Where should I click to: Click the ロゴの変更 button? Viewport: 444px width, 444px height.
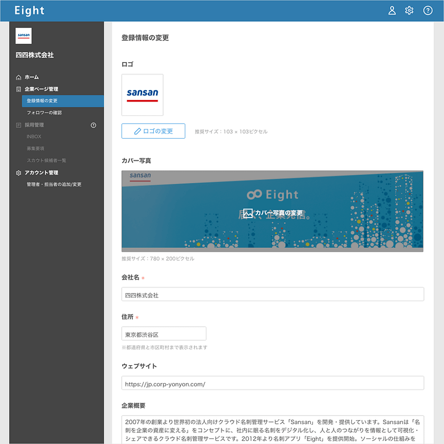pyautogui.click(x=154, y=131)
